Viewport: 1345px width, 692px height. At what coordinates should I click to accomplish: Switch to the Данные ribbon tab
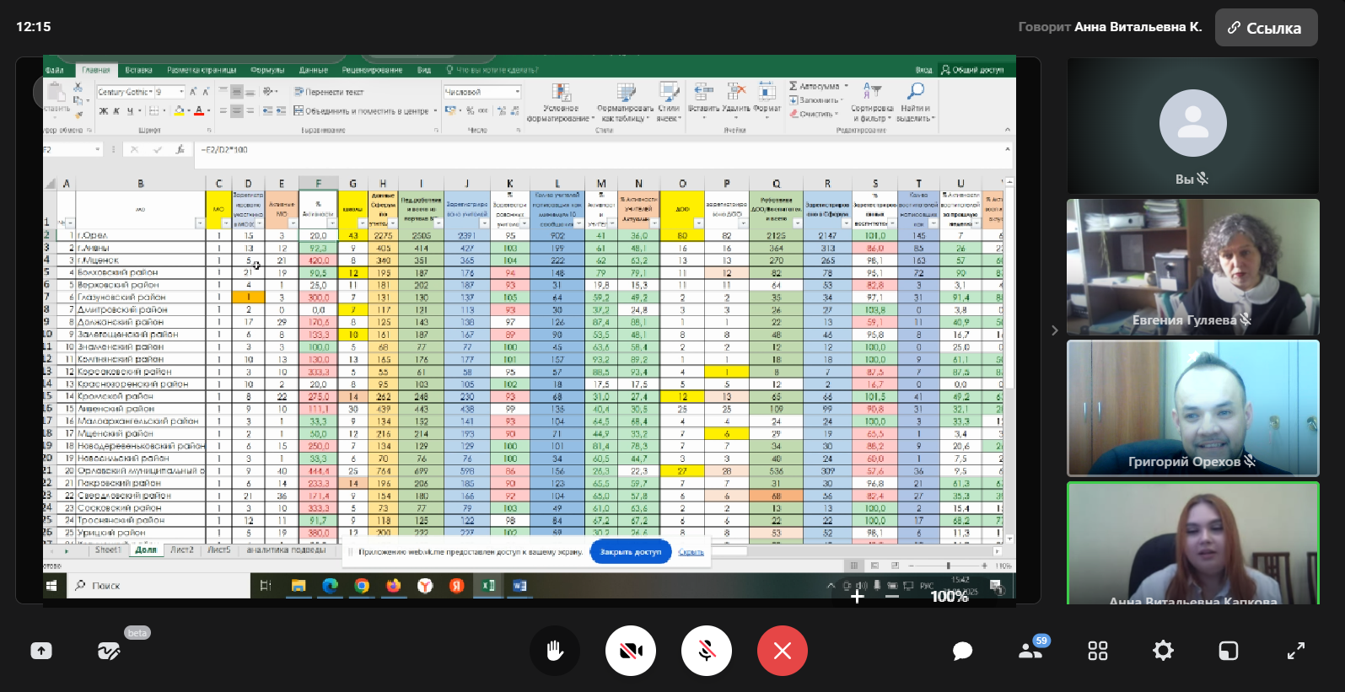coord(313,70)
